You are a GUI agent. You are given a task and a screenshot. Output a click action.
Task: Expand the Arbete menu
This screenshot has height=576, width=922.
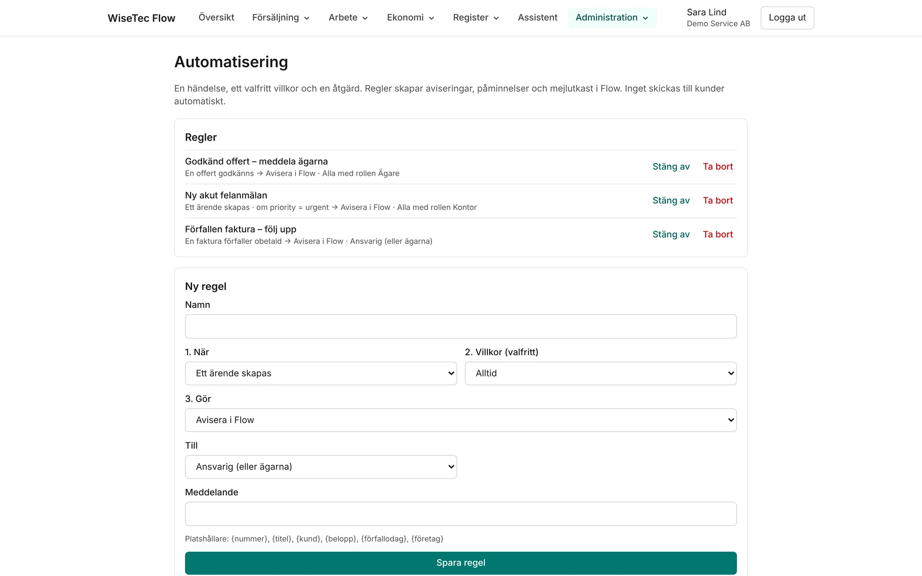(348, 18)
